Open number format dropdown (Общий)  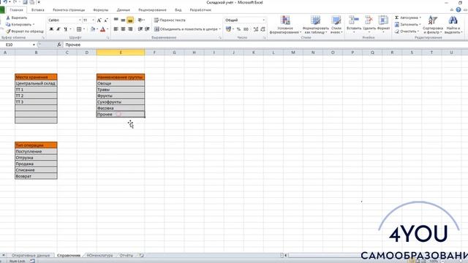[x=263, y=20]
